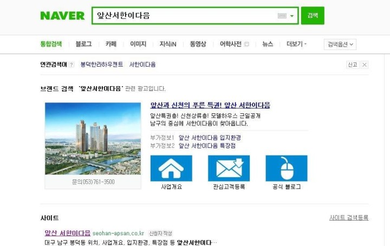Viewport: 390px width, 246px height.
Task: Switch to the 뉴스 tab
Action: 268,44
